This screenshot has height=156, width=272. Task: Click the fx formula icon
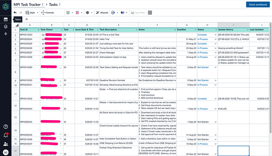[x=26, y=19]
